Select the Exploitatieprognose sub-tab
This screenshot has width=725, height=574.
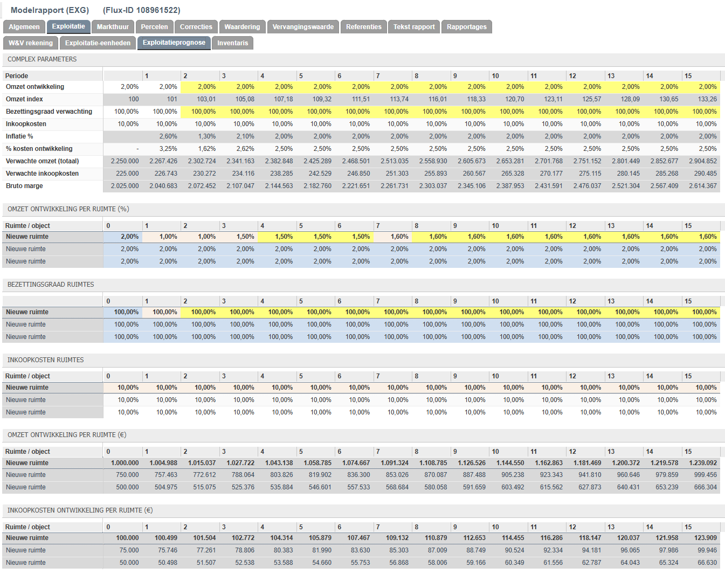coord(174,43)
